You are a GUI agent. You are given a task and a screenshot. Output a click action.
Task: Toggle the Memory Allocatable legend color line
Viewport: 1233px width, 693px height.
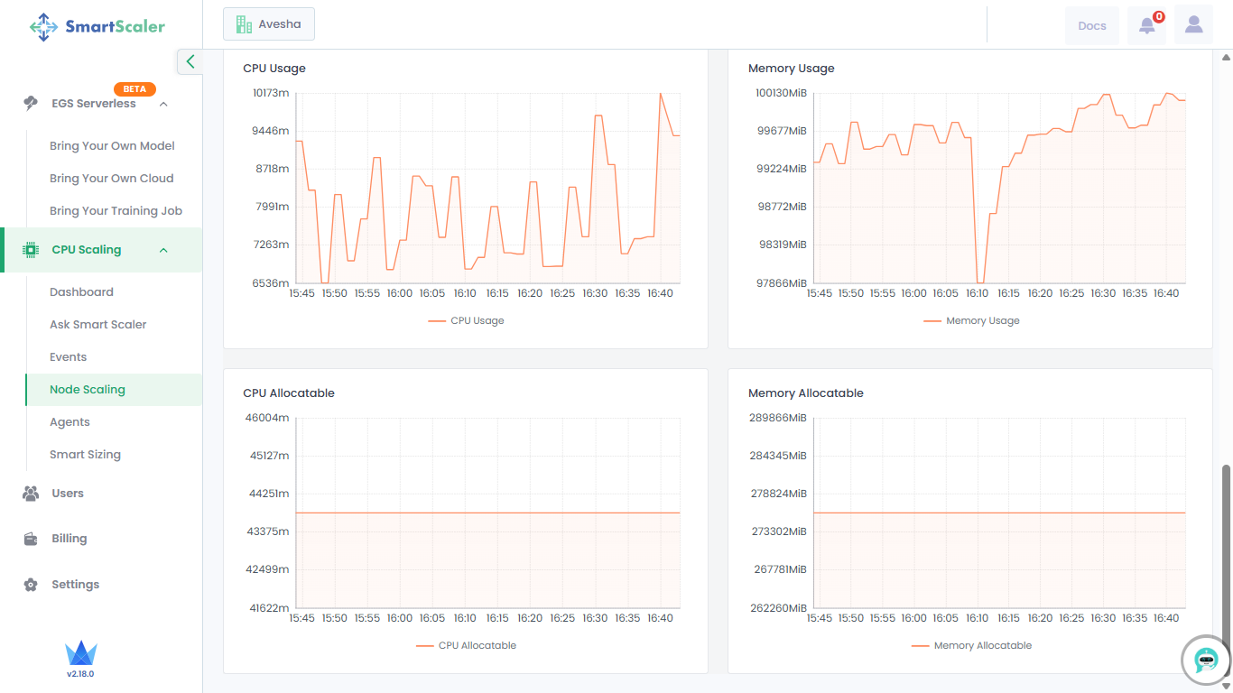coord(920,646)
